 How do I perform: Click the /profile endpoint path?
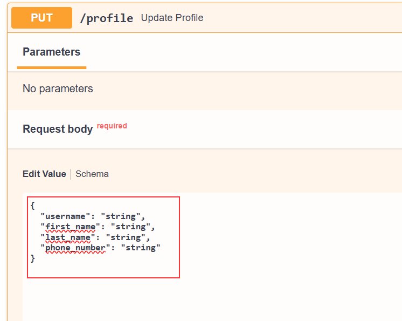(106, 18)
